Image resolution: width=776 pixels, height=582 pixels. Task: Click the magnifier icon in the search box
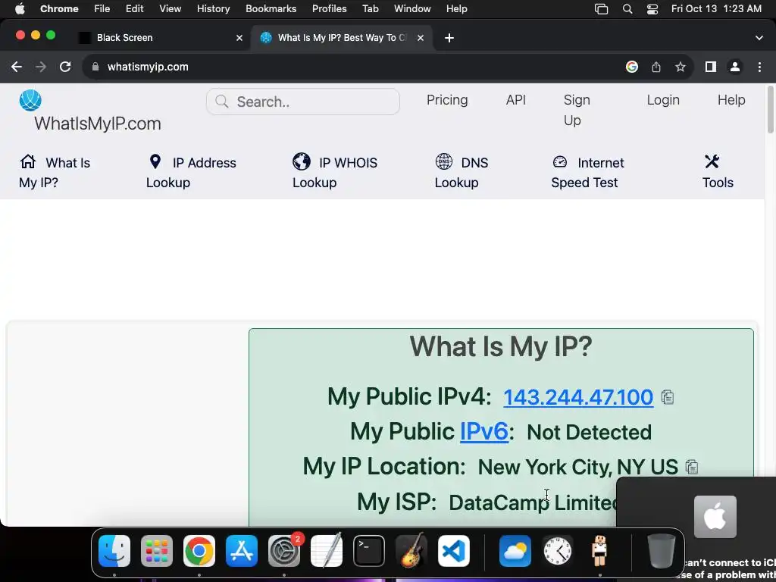tap(222, 102)
